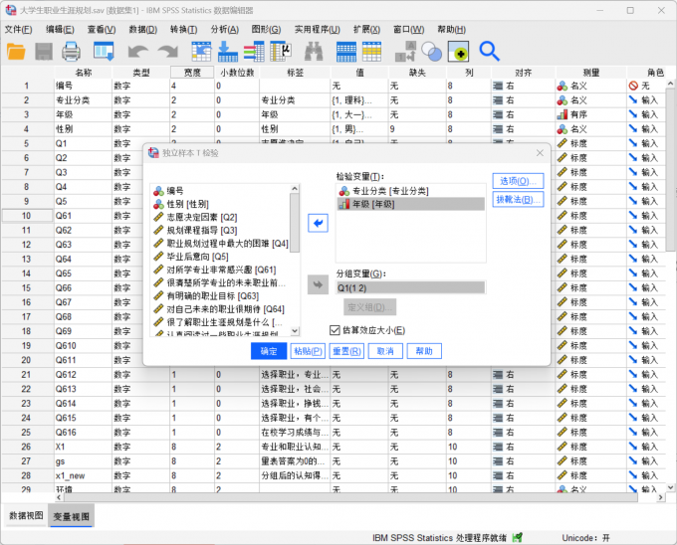
Task: Click the scale ruler icon for Q2 row
Action: pyautogui.click(x=563, y=158)
